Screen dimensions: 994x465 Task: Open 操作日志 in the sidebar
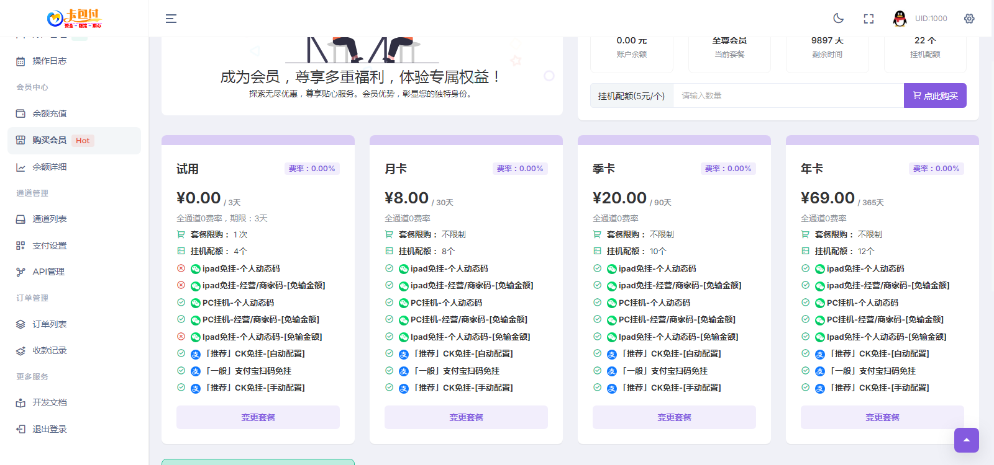click(49, 61)
